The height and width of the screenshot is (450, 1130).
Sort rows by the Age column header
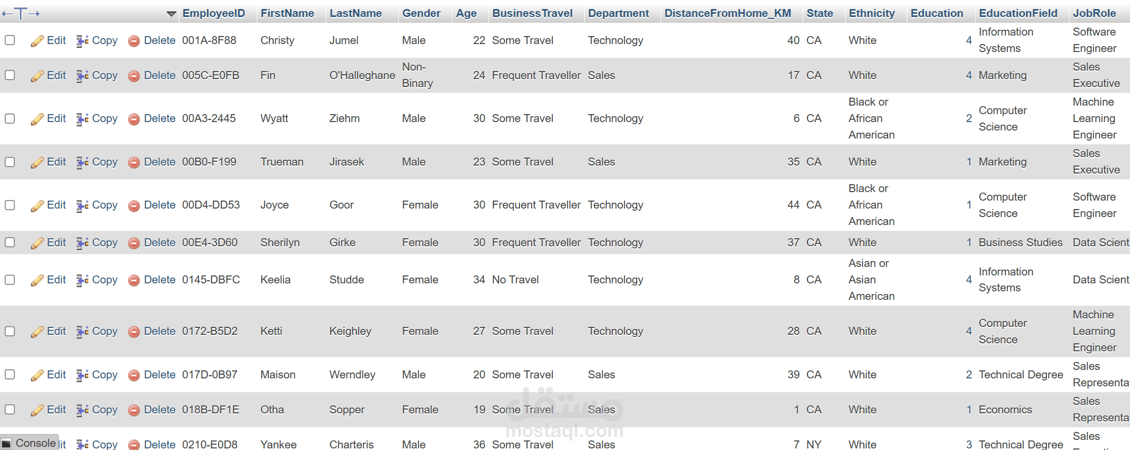[x=466, y=13]
